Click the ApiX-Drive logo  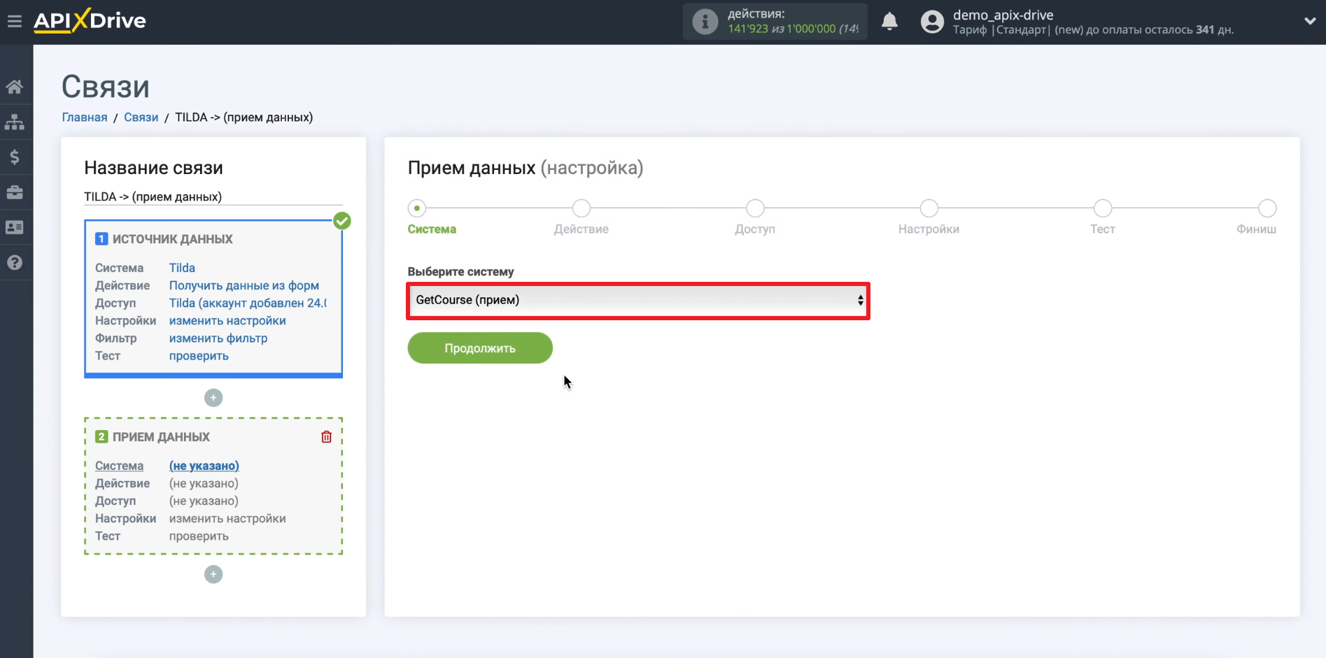click(x=90, y=21)
